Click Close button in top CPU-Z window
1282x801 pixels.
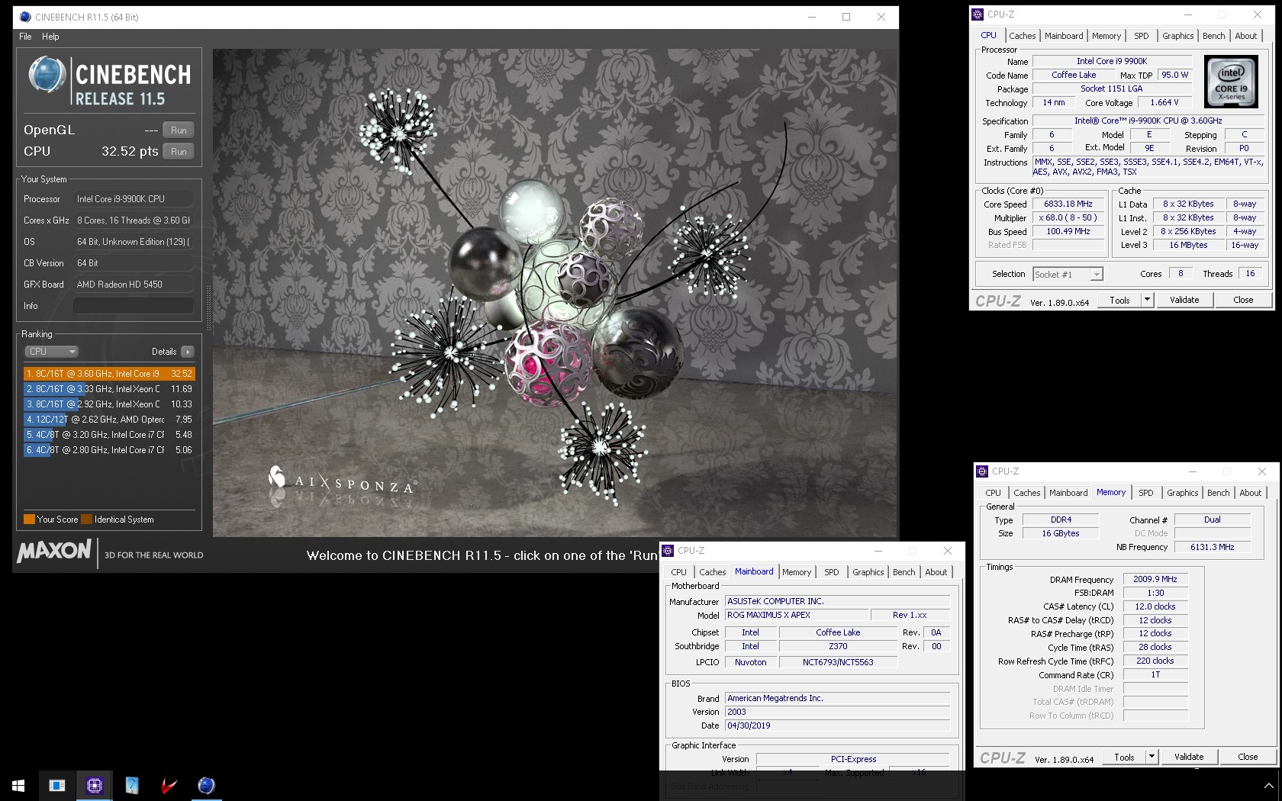(x=1243, y=301)
